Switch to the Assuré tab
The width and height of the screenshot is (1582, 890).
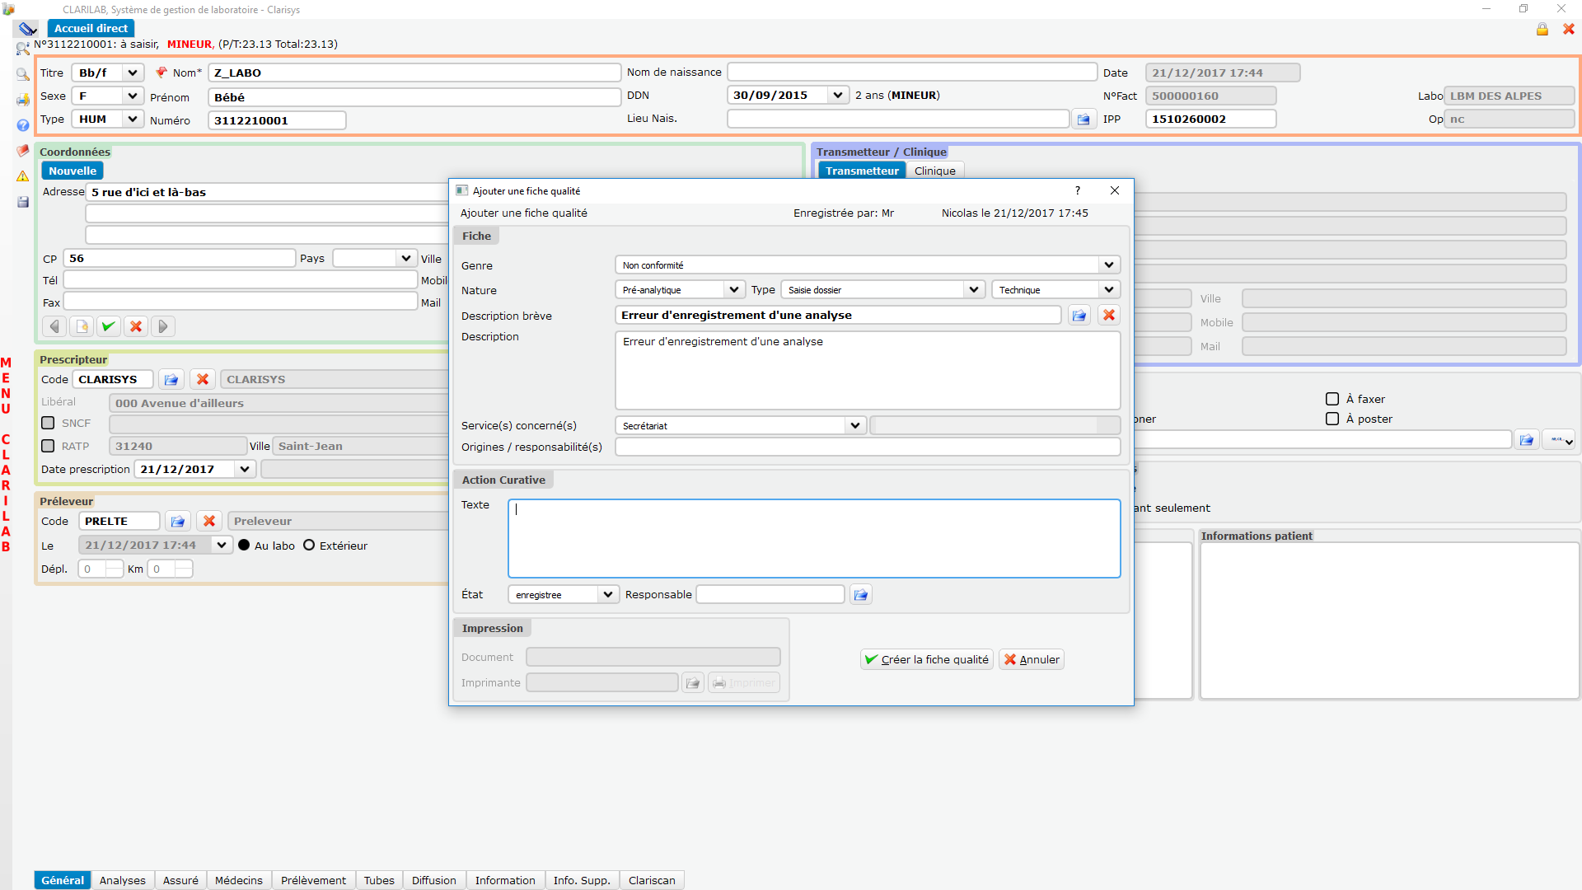pos(180,881)
